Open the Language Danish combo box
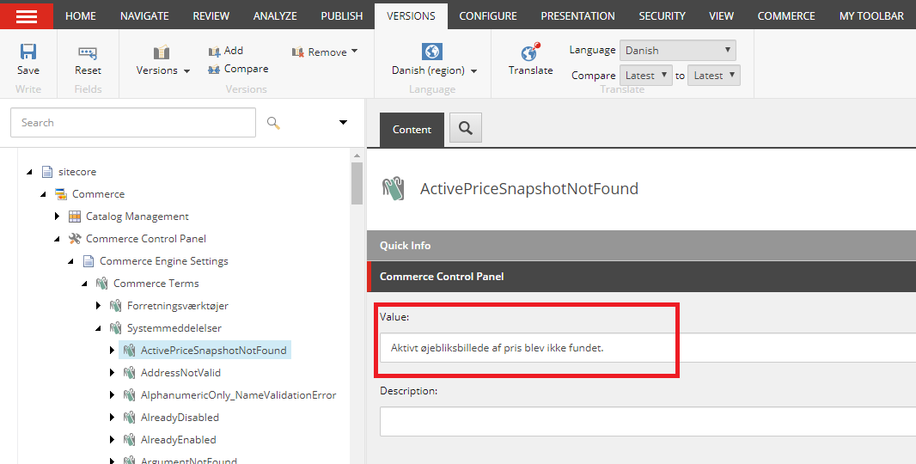Viewport: 916px width, 464px height. click(678, 50)
